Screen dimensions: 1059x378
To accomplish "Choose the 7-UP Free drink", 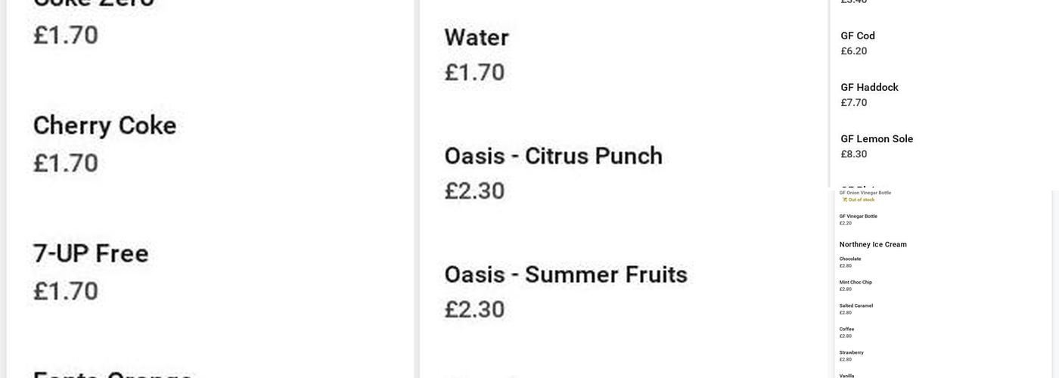I will [91, 254].
